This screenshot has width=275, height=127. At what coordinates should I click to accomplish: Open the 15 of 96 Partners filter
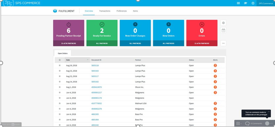click(202, 43)
